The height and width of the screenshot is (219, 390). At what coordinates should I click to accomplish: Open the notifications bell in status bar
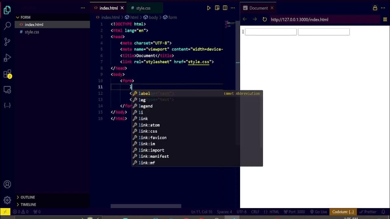pyautogui.click(x=383, y=212)
